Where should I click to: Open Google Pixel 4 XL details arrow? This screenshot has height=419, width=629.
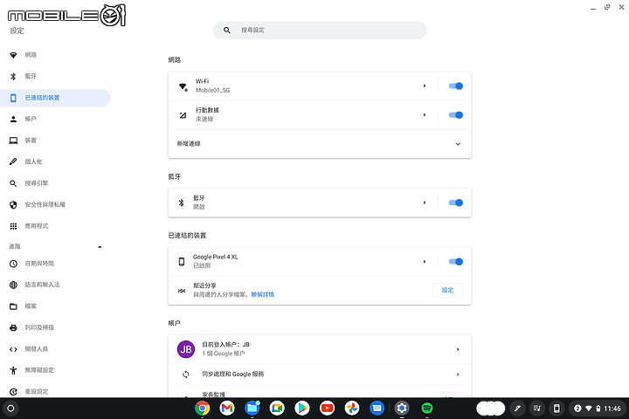coord(425,261)
